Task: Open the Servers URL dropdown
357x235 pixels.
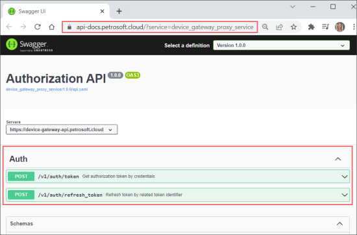Action: pos(62,129)
